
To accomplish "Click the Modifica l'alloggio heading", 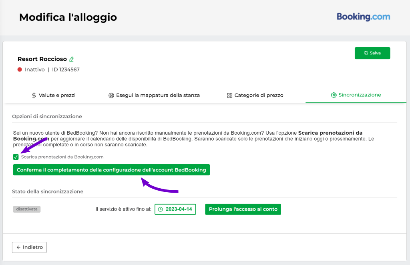I will [x=68, y=17].
